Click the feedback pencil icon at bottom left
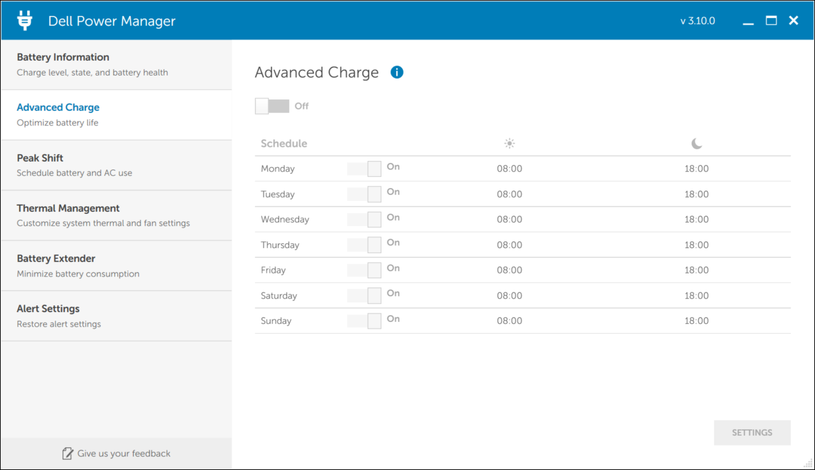Image resolution: width=815 pixels, height=470 pixels. (x=67, y=453)
